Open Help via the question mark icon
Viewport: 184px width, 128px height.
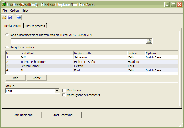tap(18, 18)
